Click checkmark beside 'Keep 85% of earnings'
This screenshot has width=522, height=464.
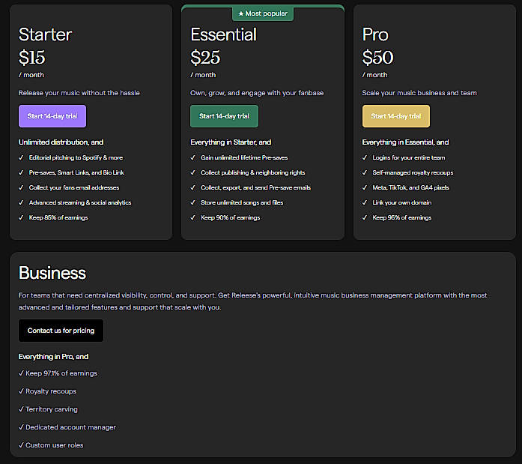tap(21, 217)
